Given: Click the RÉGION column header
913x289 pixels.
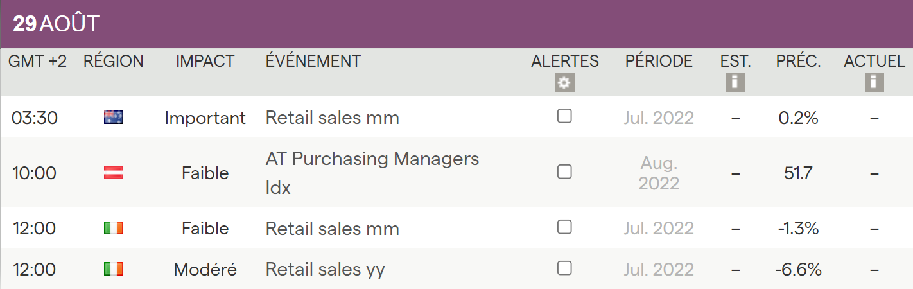Looking at the screenshot, I should (114, 62).
